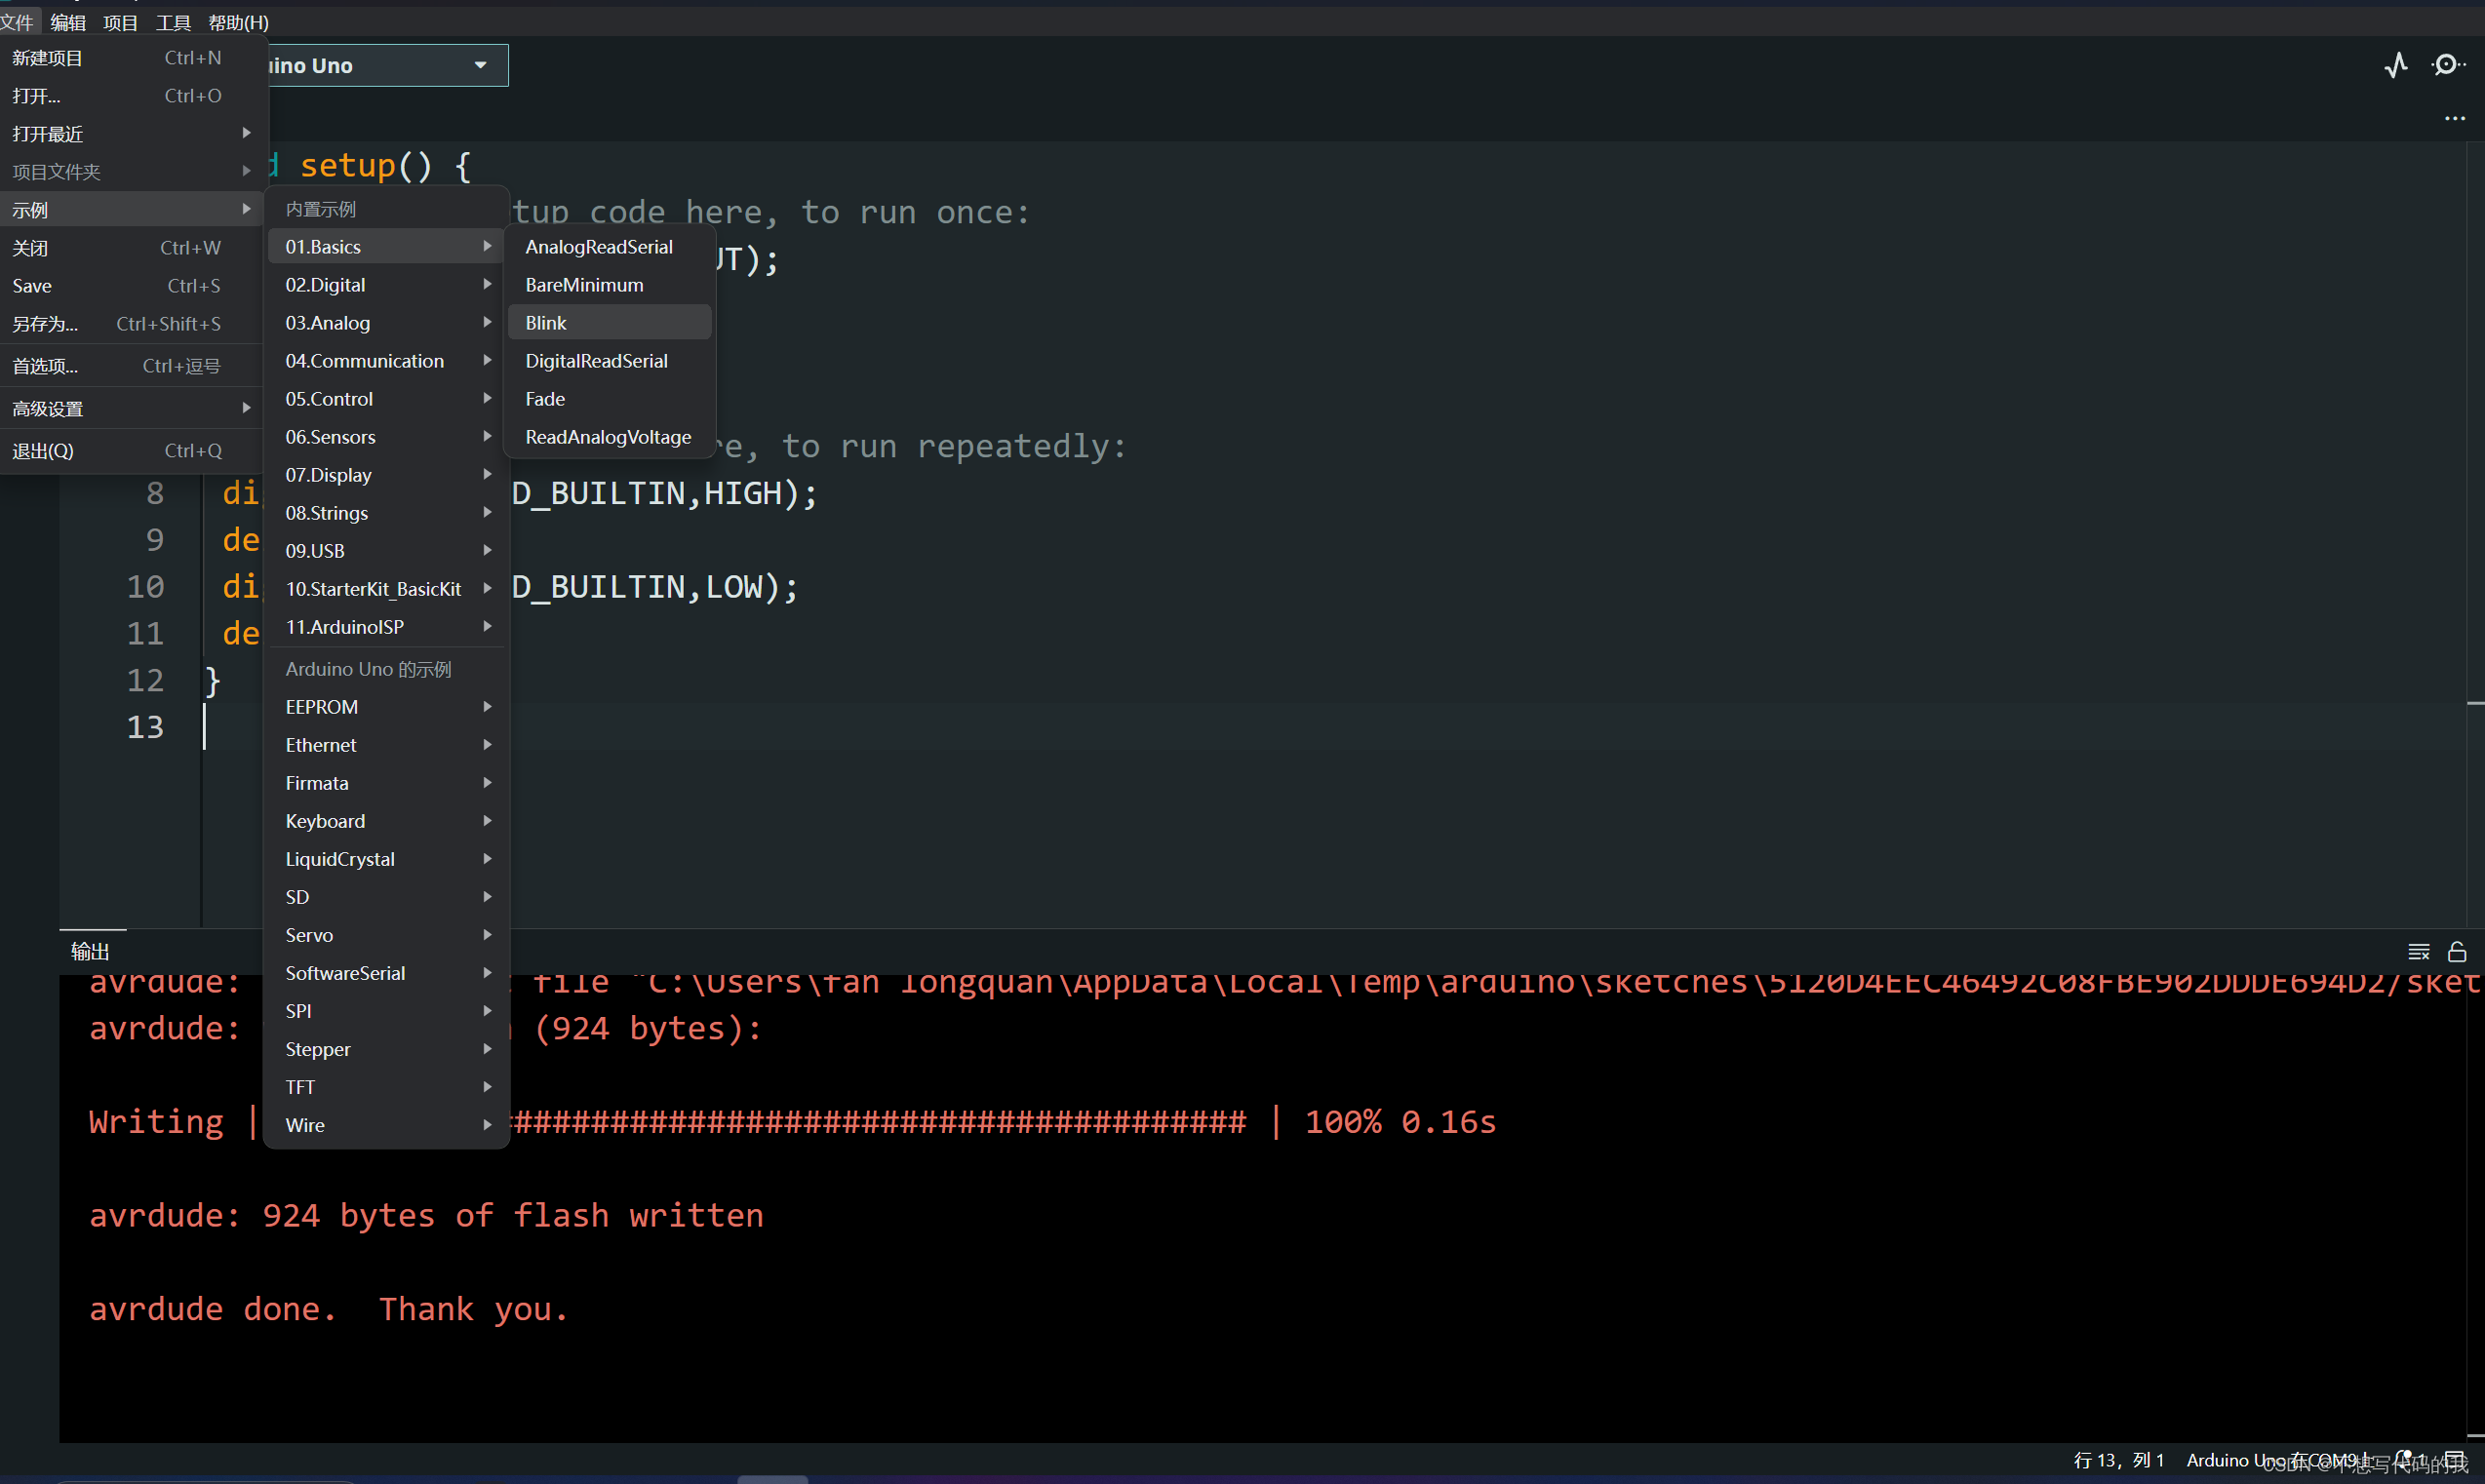The image size is (2485, 1484).
Task: Toggle bottom panel icon in status bar
Action: point(2455,1460)
